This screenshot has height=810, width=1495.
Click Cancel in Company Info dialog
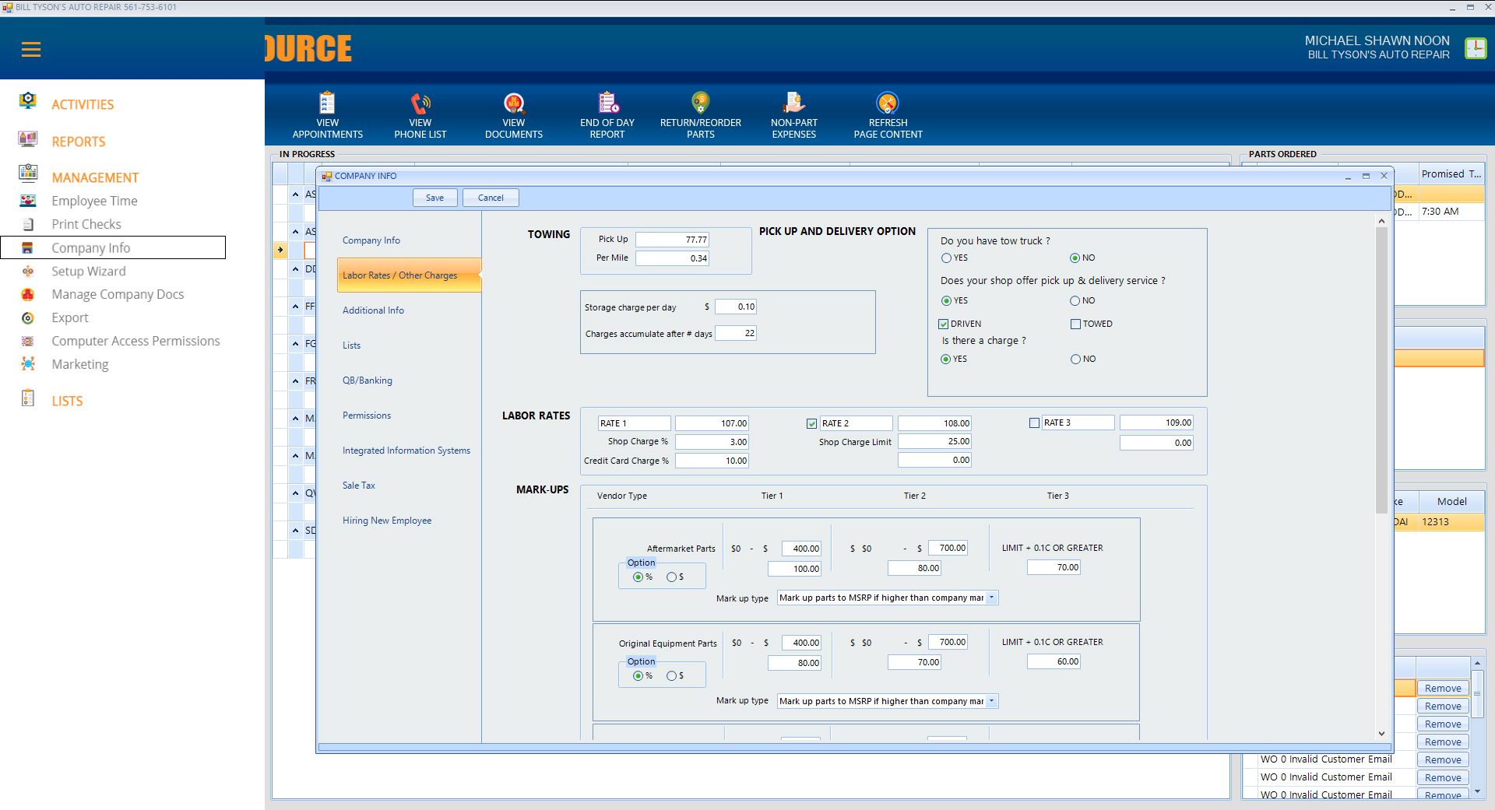point(491,198)
